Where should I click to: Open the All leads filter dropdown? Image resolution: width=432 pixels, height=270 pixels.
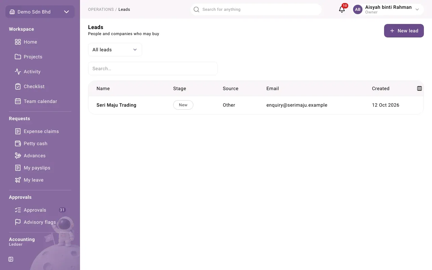pyautogui.click(x=115, y=50)
